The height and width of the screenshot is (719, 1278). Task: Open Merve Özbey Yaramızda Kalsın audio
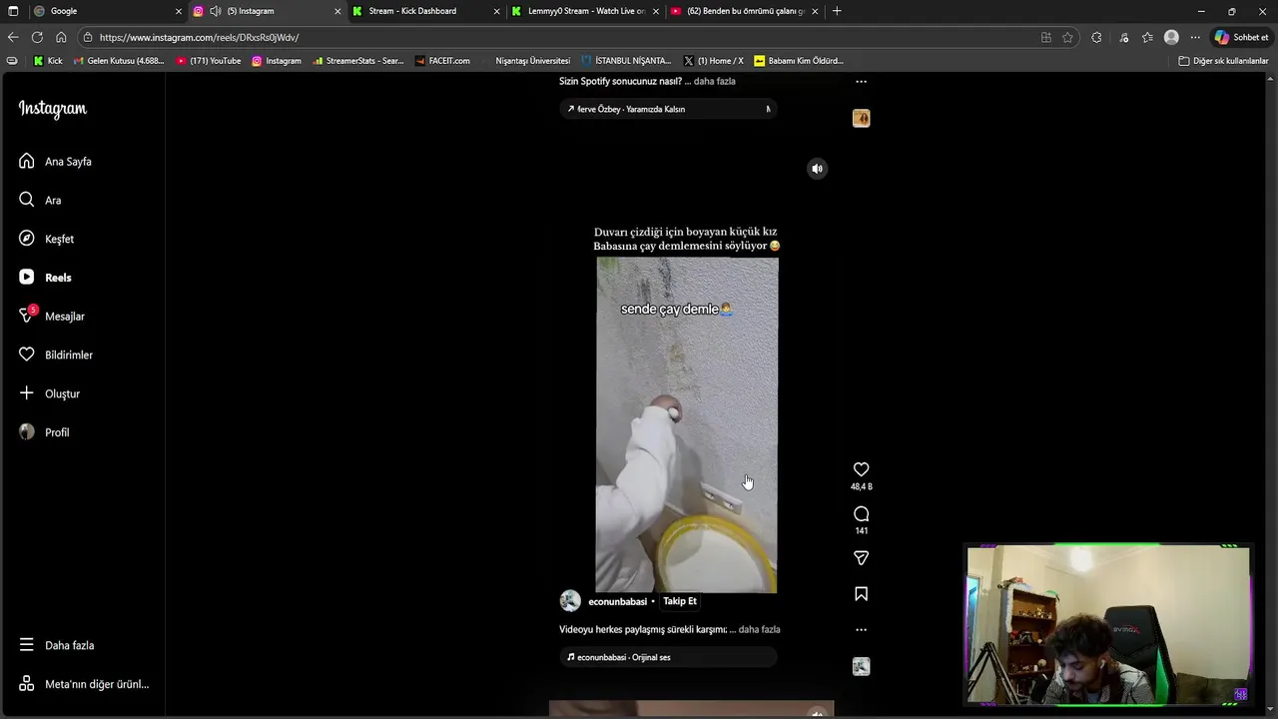coord(668,109)
